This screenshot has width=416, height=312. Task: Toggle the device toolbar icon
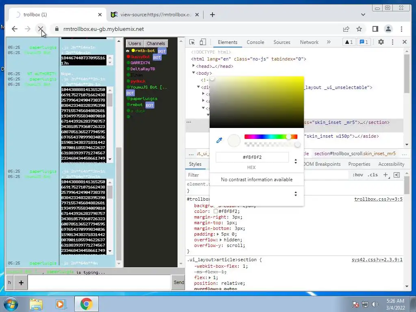203,42
